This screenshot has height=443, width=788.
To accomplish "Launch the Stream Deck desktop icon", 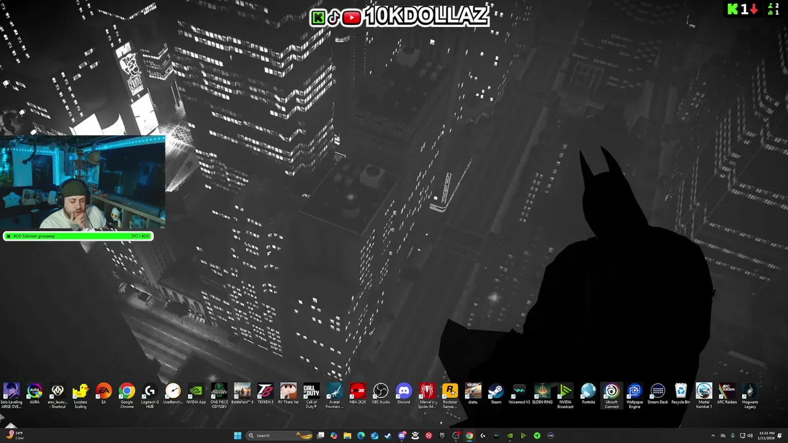I will coord(657,394).
